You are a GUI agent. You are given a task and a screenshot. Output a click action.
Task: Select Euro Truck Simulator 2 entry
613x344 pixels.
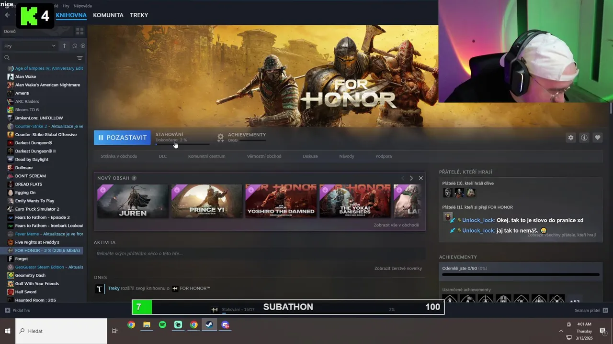coord(37,209)
